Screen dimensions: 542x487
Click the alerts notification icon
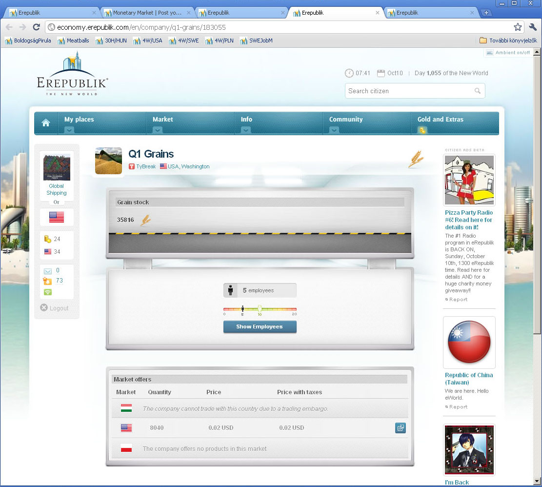click(x=47, y=281)
